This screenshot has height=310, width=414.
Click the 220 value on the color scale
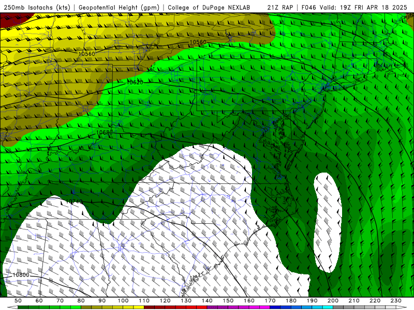coord(375,301)
